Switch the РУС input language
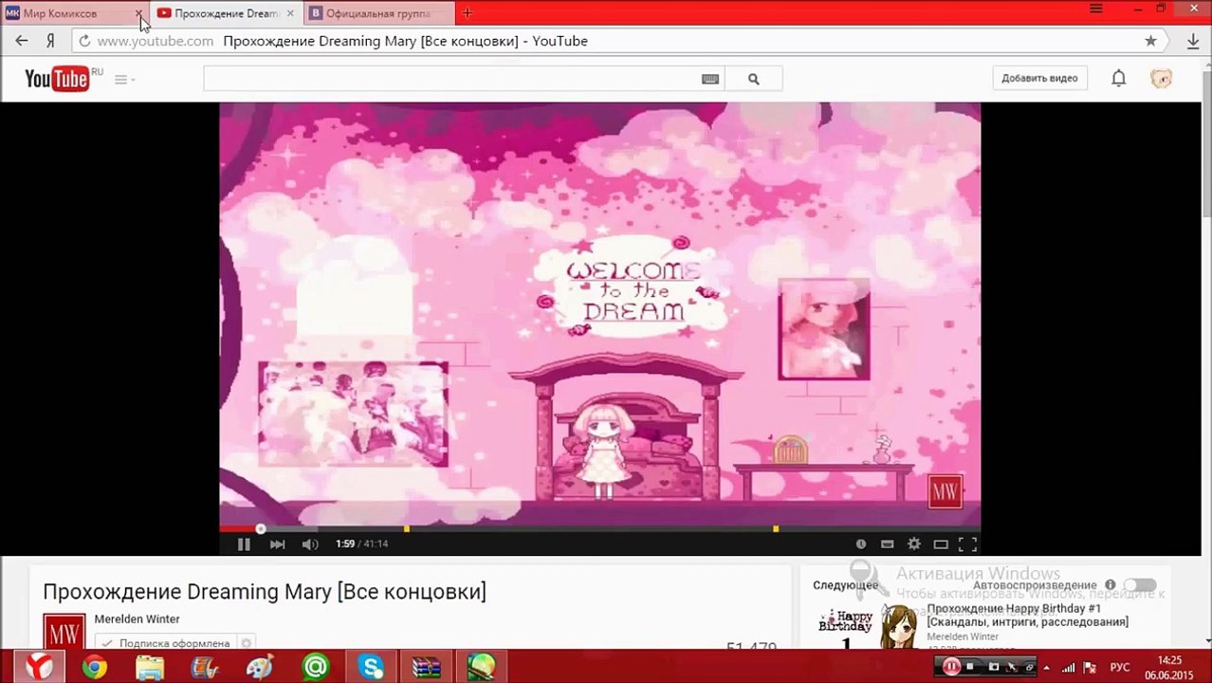This screenshot has width=1212, height=683. [1120, 667]
